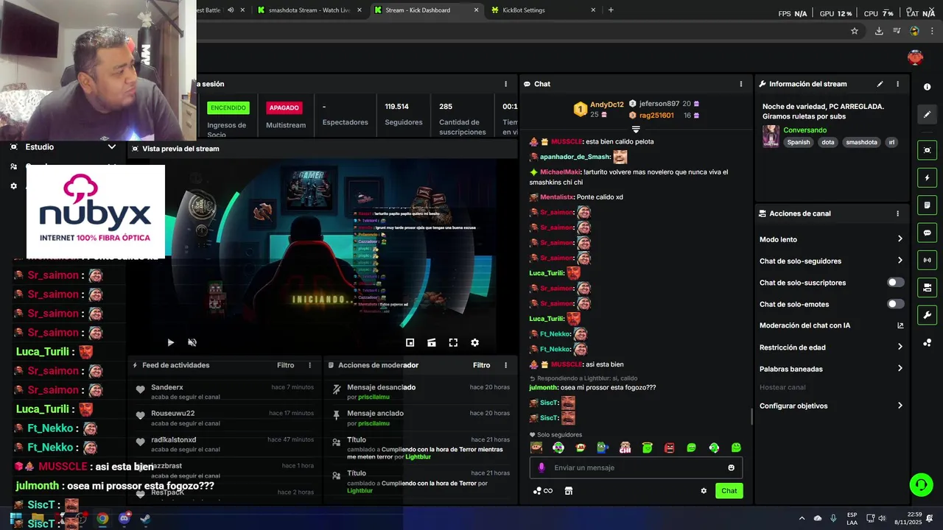Open the green support headset button
Screen dimensions: 943x530
[921, 484]
